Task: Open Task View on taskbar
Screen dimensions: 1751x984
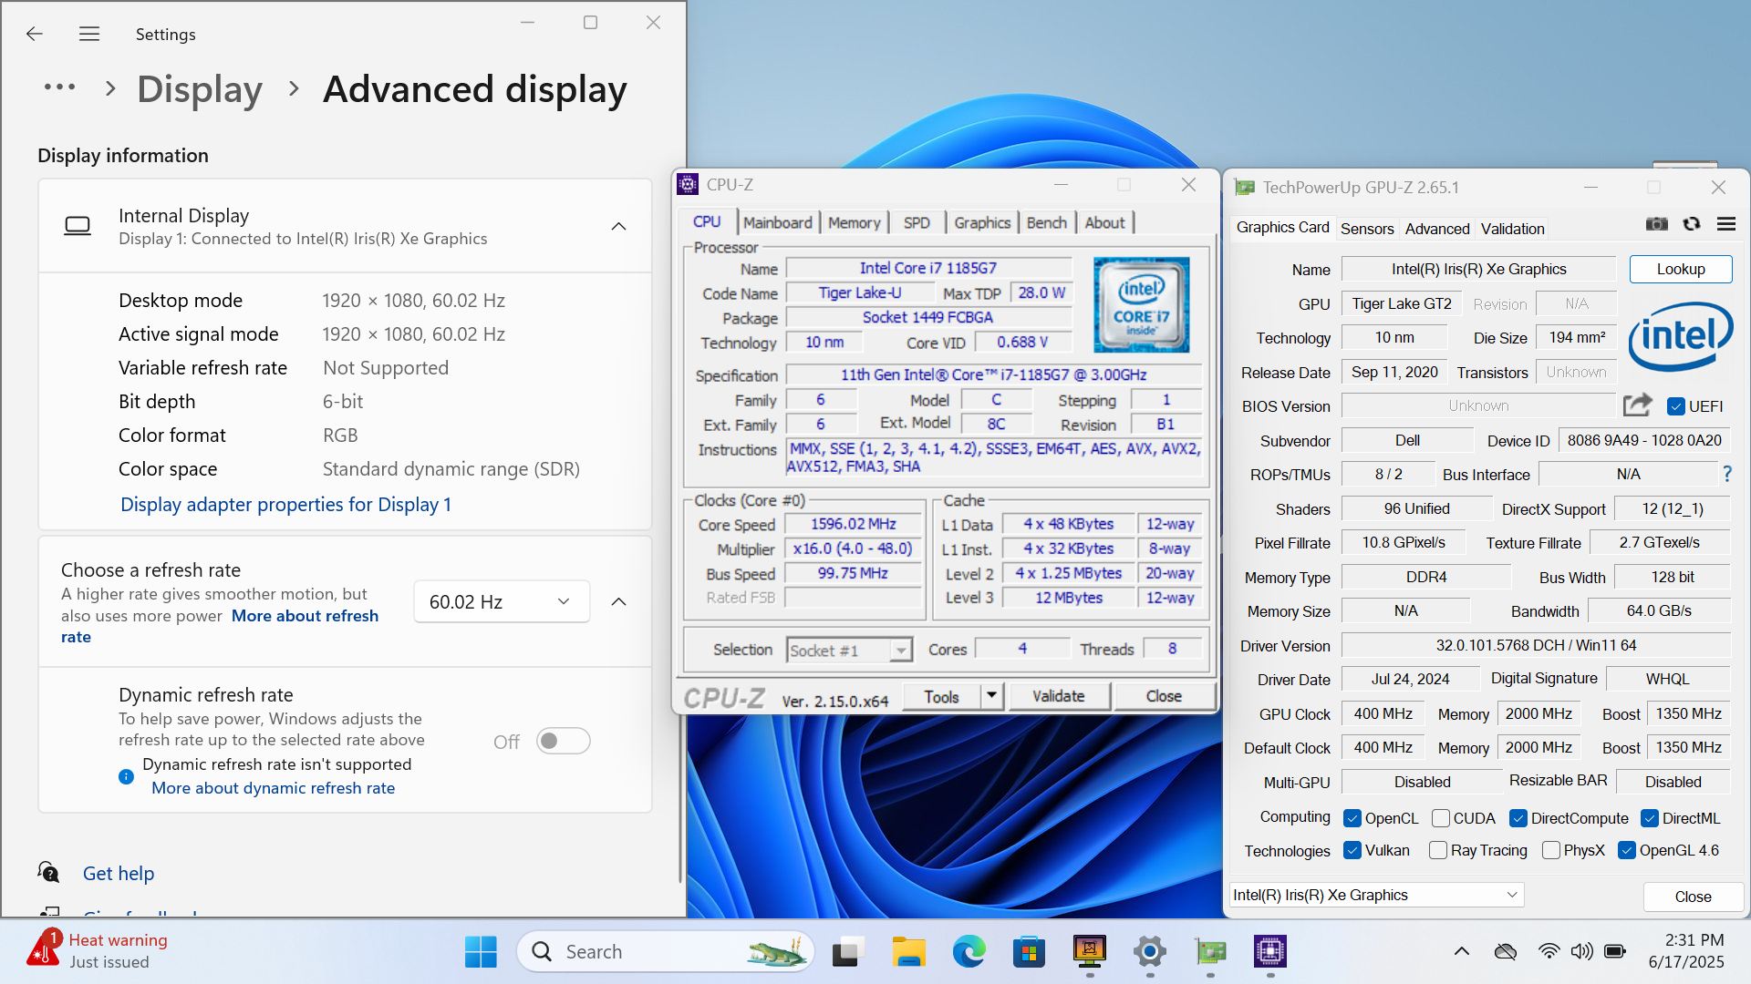Action: click(847, 951)
